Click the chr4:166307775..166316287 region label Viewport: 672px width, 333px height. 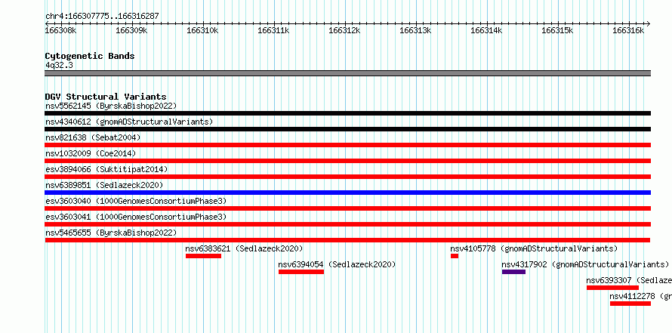click(x=102, y=17)
